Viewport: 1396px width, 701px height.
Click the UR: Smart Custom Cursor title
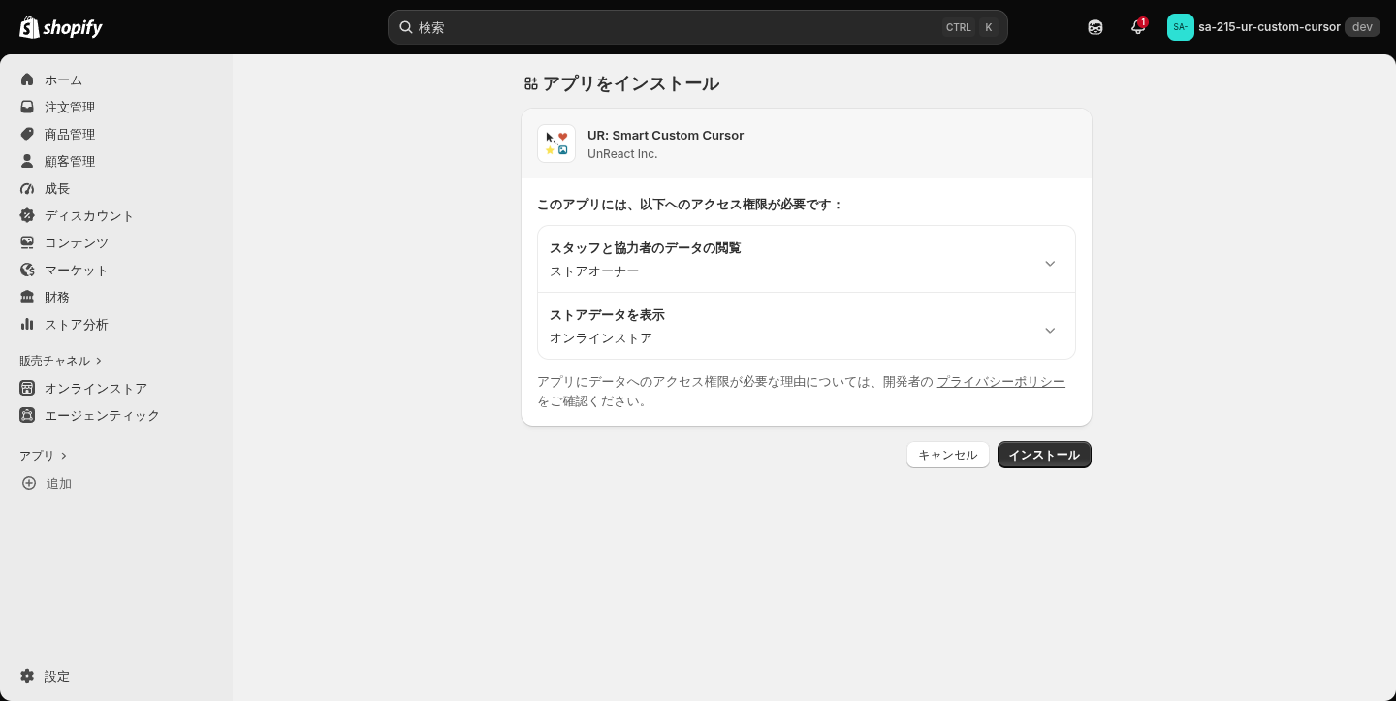[x=665, y=135]
